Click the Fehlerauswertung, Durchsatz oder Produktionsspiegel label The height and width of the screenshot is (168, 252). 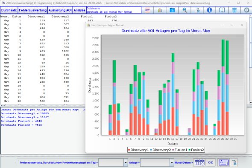point(59,162)
